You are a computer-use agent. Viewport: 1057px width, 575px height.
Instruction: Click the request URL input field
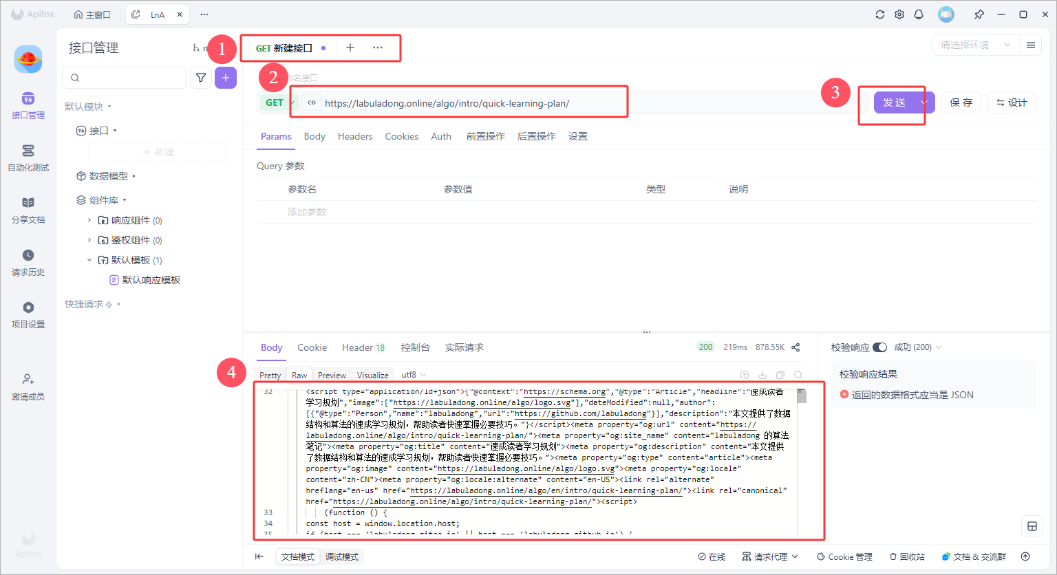[x=585, y=103]
